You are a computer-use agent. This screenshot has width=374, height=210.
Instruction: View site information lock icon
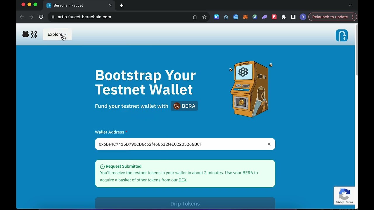(53, 17)
